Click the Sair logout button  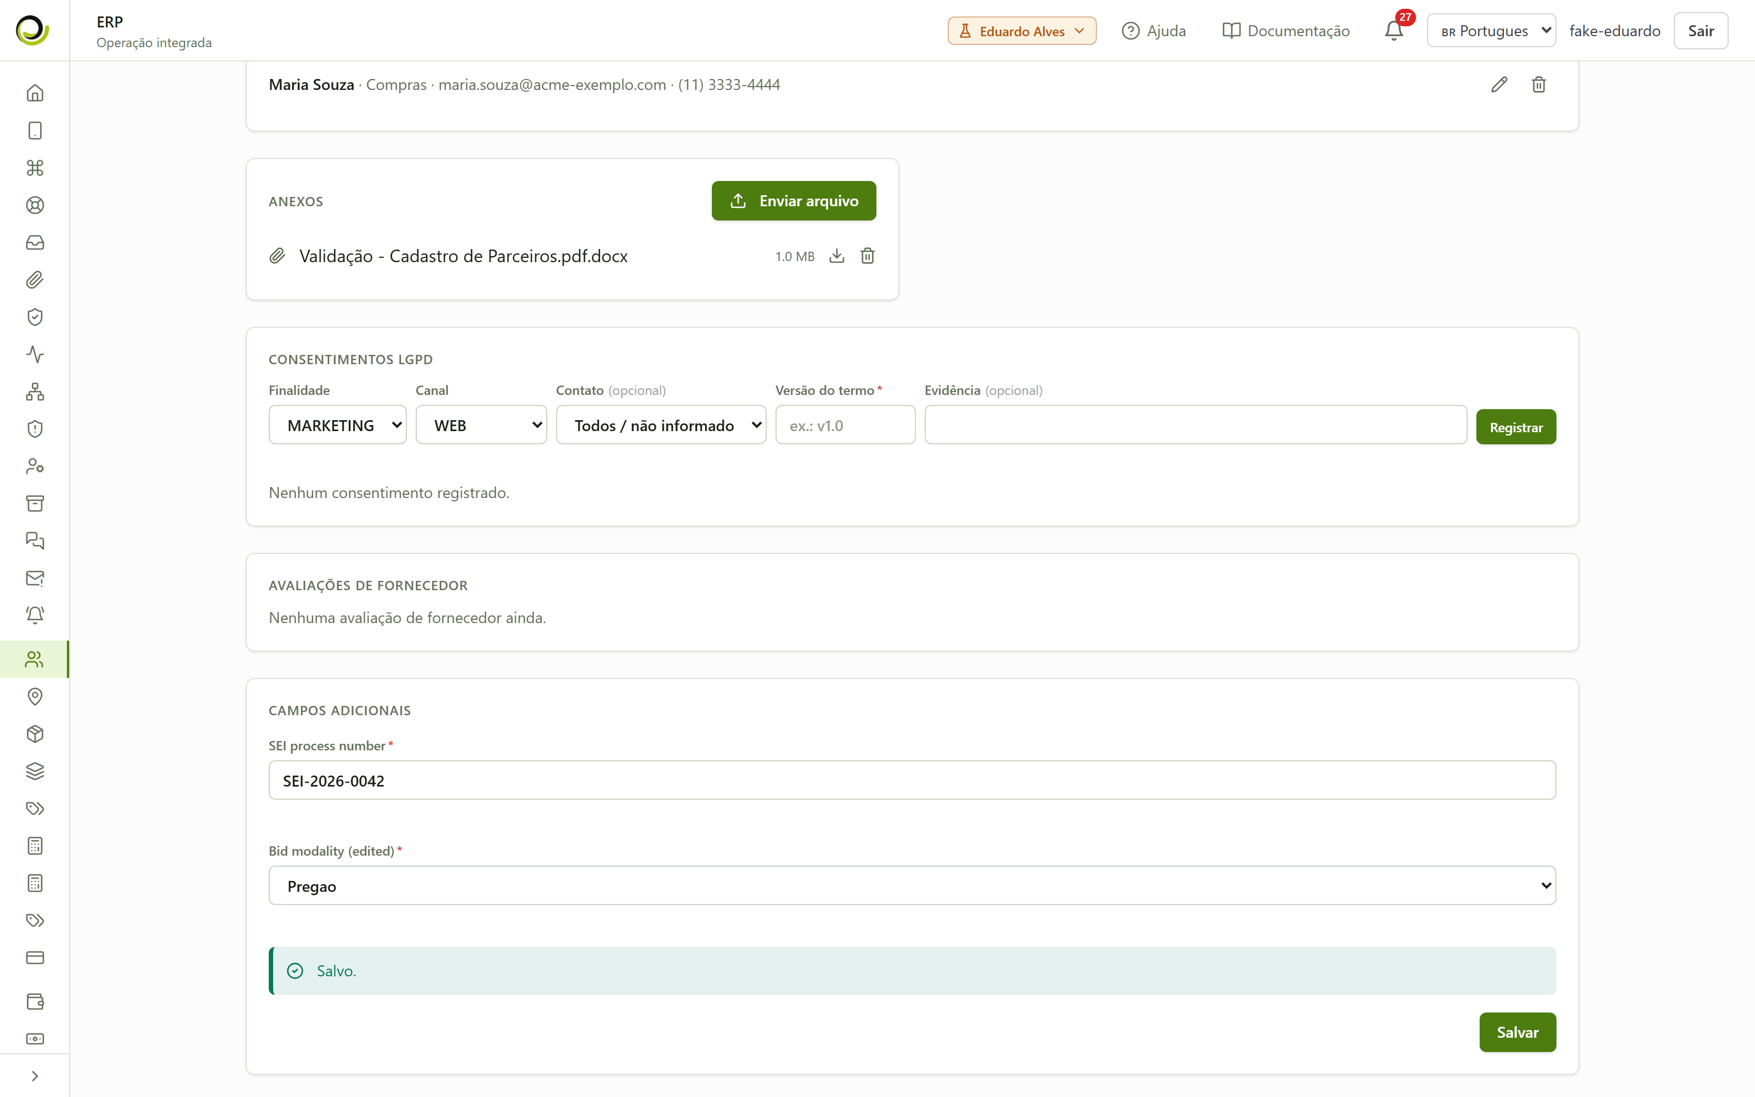tap(1700, 31)
